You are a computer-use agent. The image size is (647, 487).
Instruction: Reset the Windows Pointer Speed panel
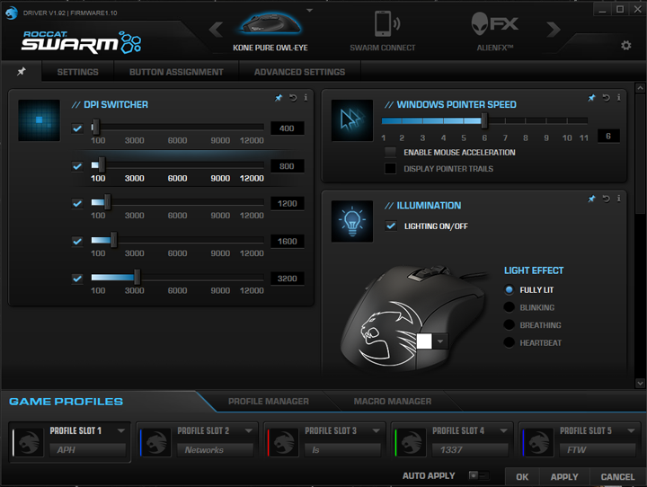tap(606, 98)
